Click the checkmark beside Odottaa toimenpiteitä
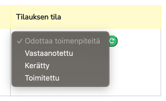The height and width of the screenshot is (101, 166). pyautogui.click(x=20, y=41)
